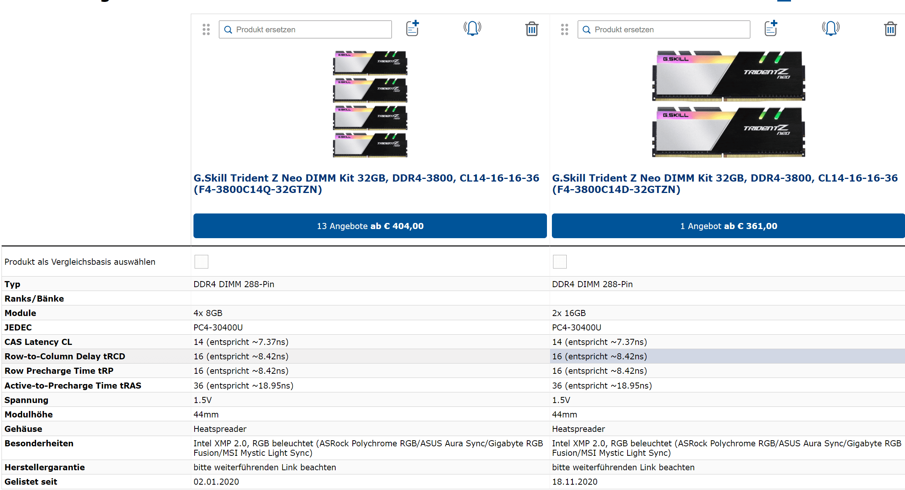Viewport: 905px width, 490px height.
Task: Check comparison base box for F4-3800C14D kit
Action: coord(559,262)
